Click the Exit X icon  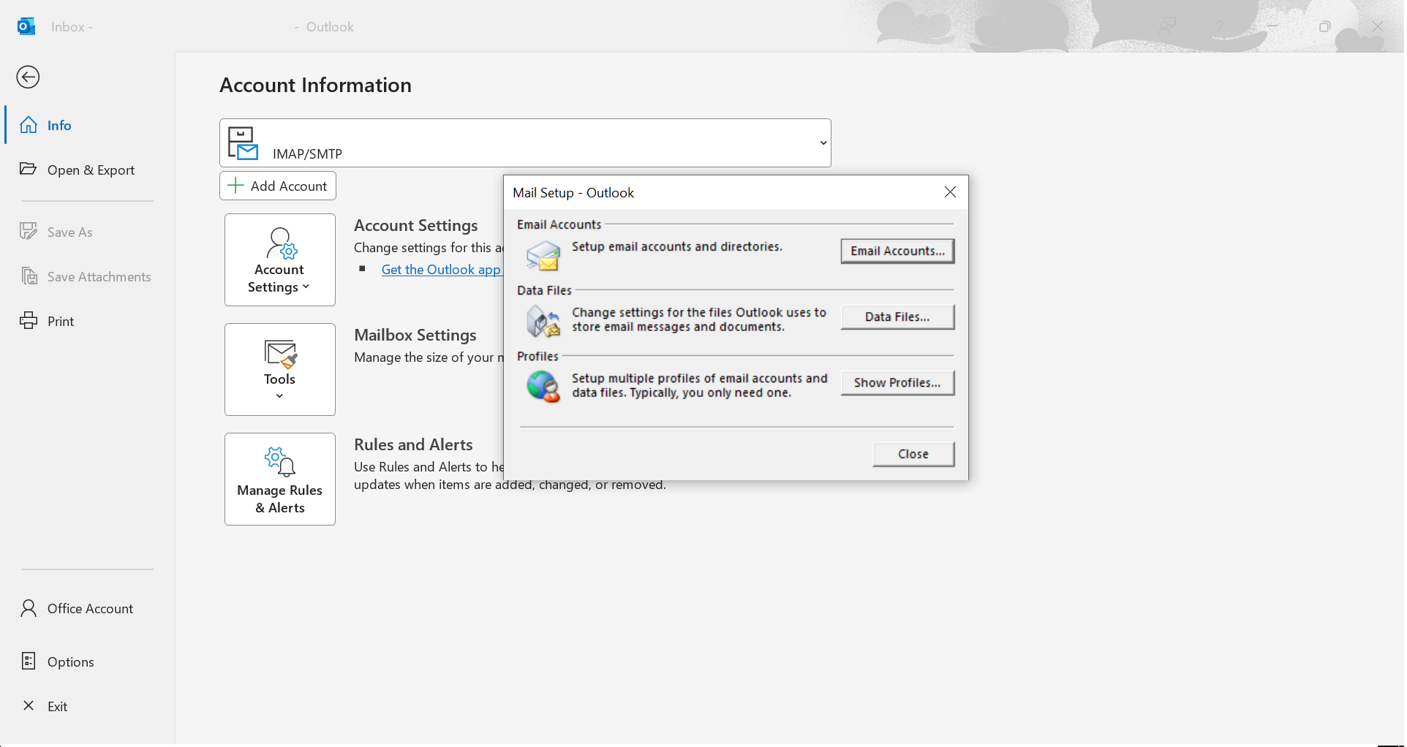coord(29,705)
